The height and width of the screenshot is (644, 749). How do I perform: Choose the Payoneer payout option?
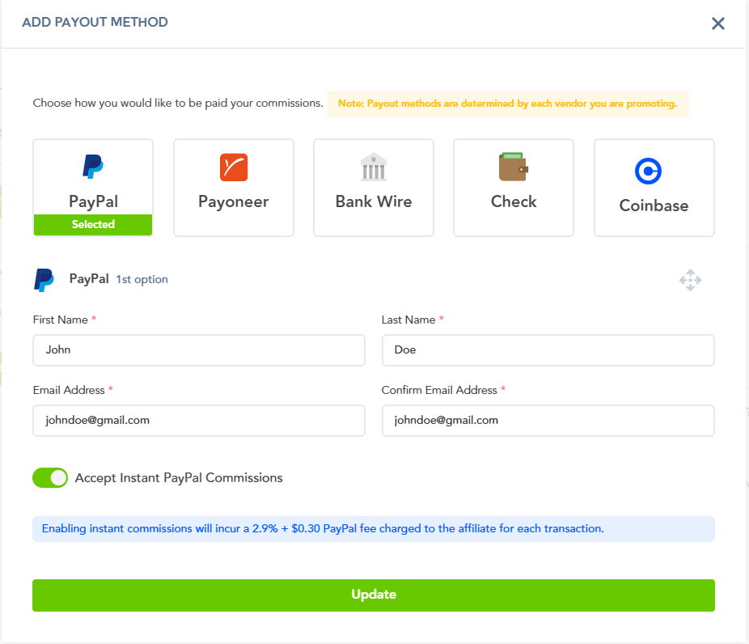pyautogui.click(x=234, y=187)
